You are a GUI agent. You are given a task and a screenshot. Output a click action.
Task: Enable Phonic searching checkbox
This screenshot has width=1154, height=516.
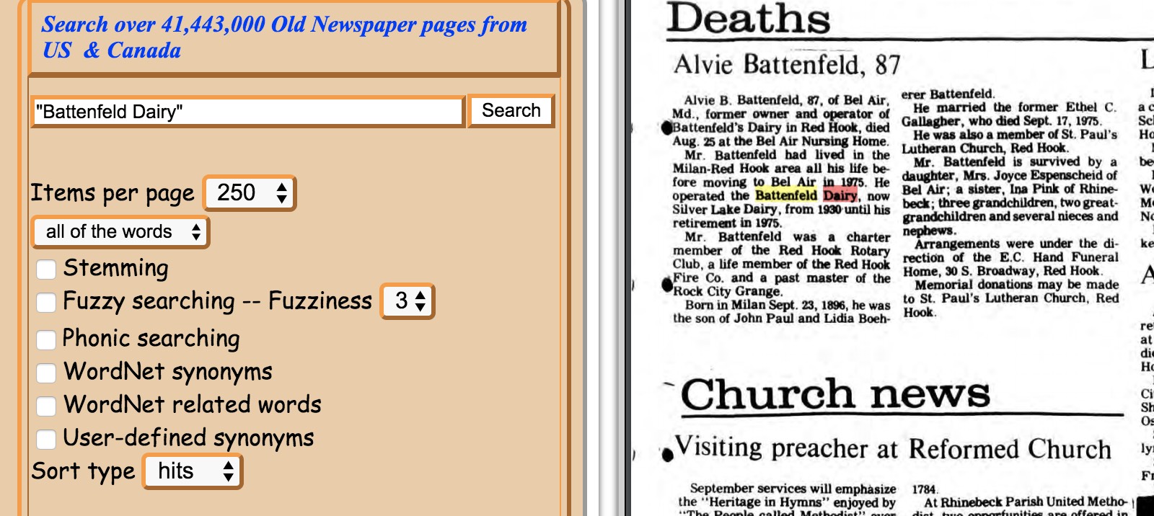coord(46,339)
